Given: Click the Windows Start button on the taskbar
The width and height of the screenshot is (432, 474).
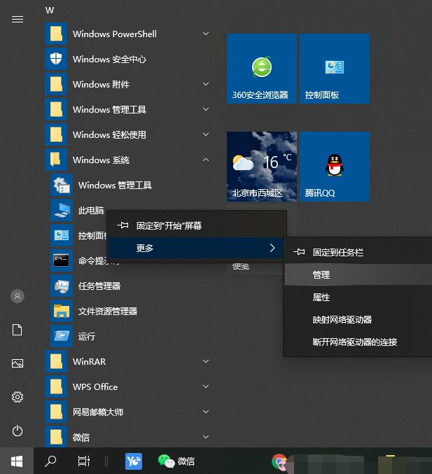Looking at the screenshot, I should tap(17, 461).
